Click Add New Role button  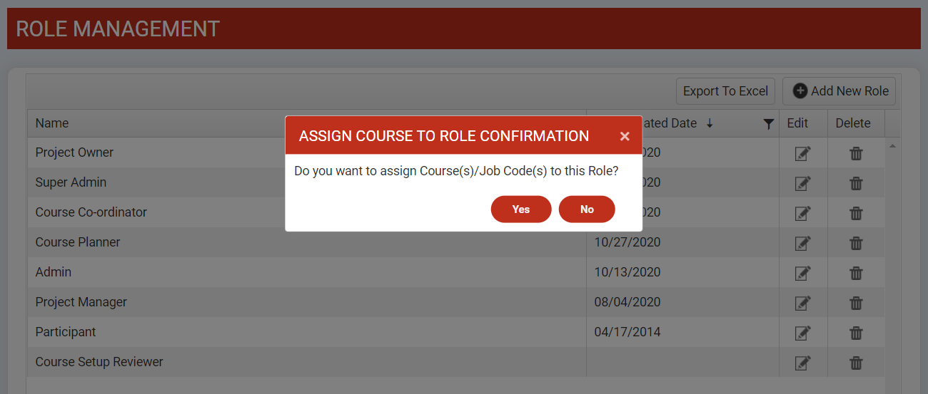point(839,91)
